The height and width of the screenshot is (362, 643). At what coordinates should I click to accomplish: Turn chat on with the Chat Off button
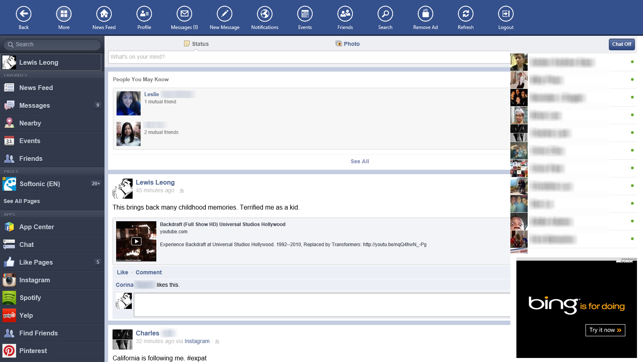tap(622, 44)
